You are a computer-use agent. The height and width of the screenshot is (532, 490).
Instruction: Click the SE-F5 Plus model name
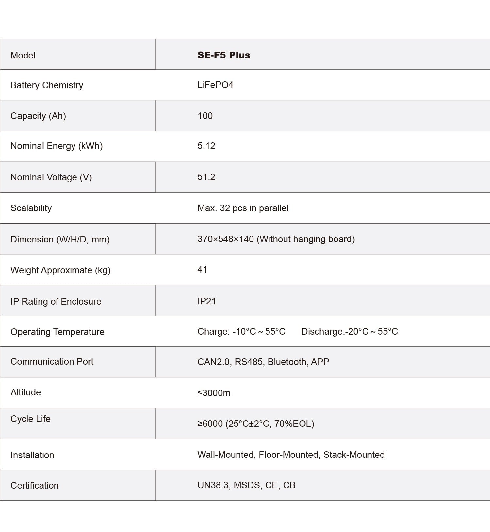coord(224,55)
